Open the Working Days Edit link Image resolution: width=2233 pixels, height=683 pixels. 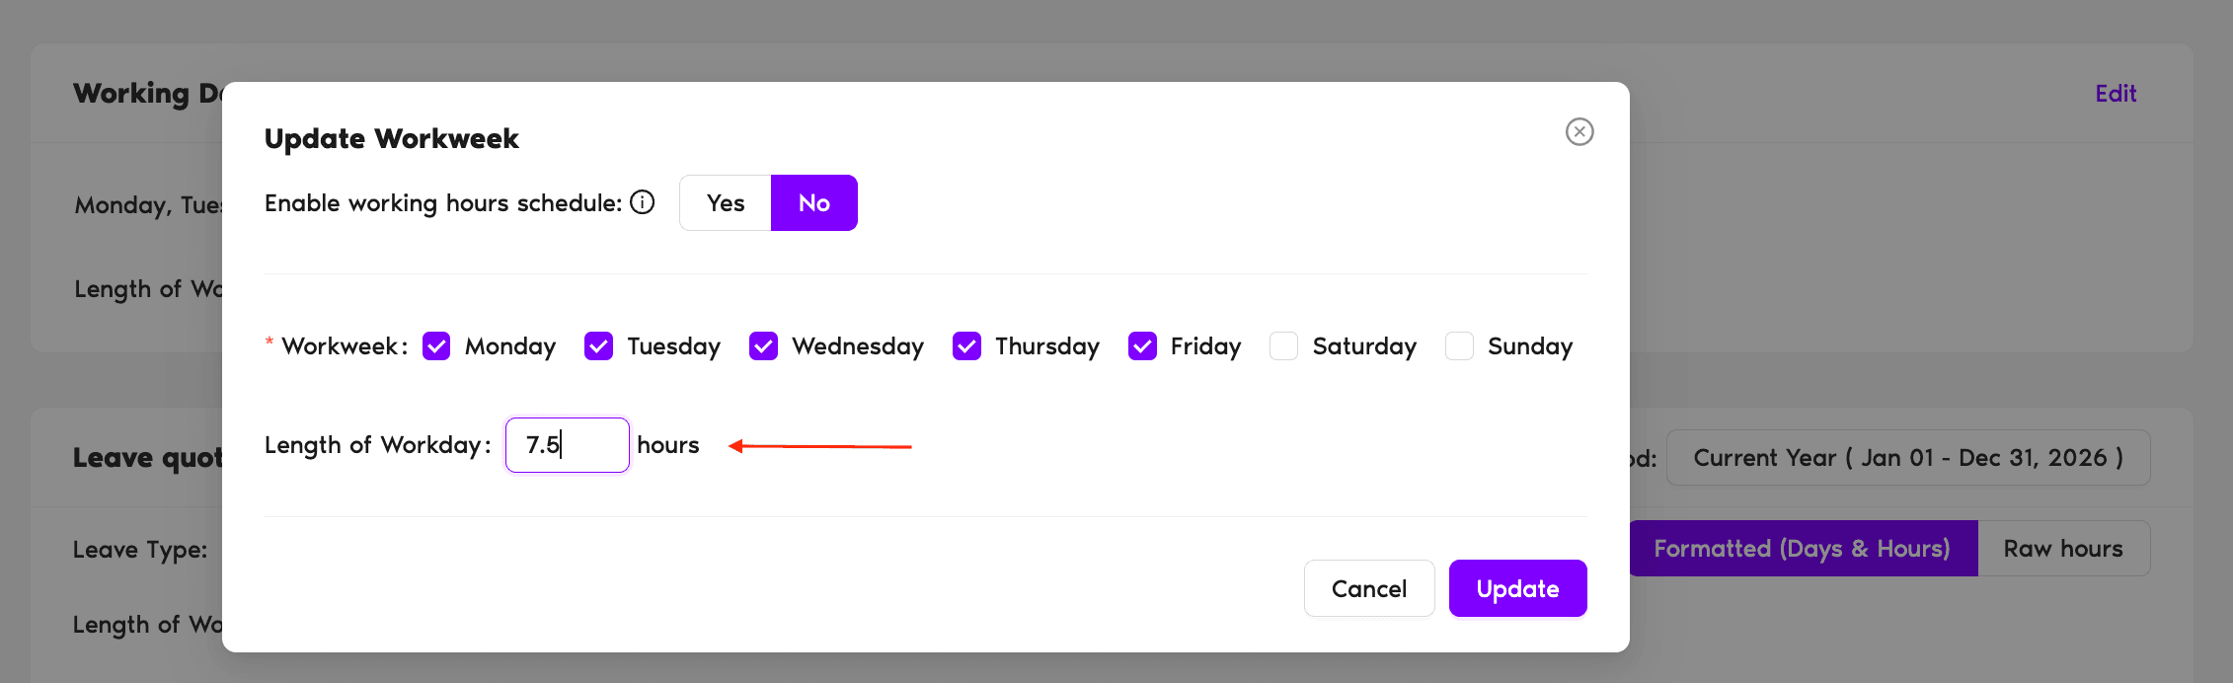(2115, 93)
